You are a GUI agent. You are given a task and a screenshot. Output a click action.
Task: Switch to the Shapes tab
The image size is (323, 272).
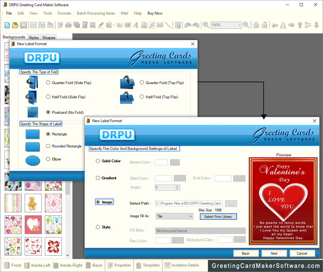pyautogui.click(x=49, y=37)
